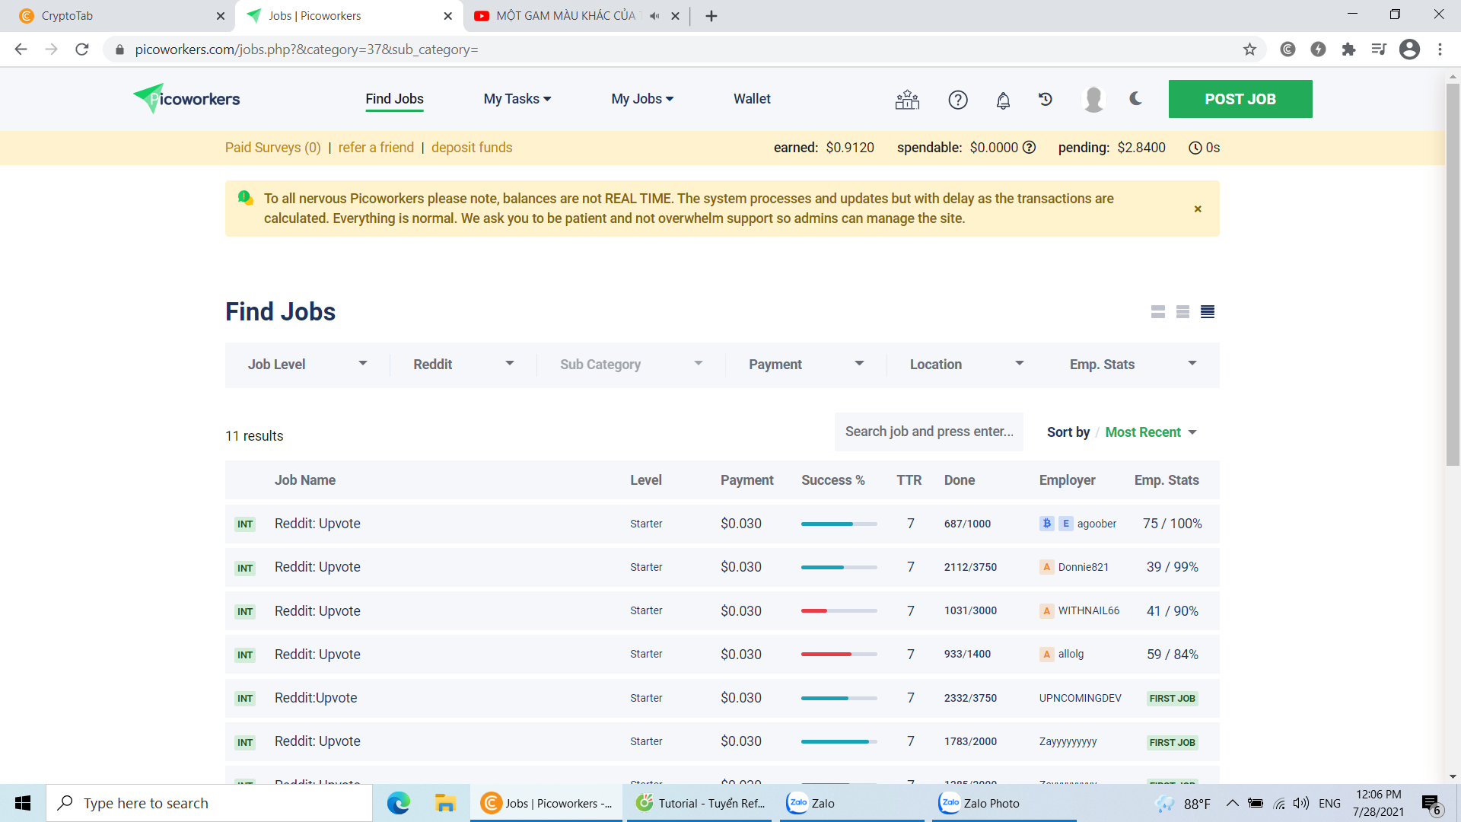This screenshot has width=1461, height=822.
Task: Click the spendable info question icon
Action: pyautogui.click(x=1029, y=148)
